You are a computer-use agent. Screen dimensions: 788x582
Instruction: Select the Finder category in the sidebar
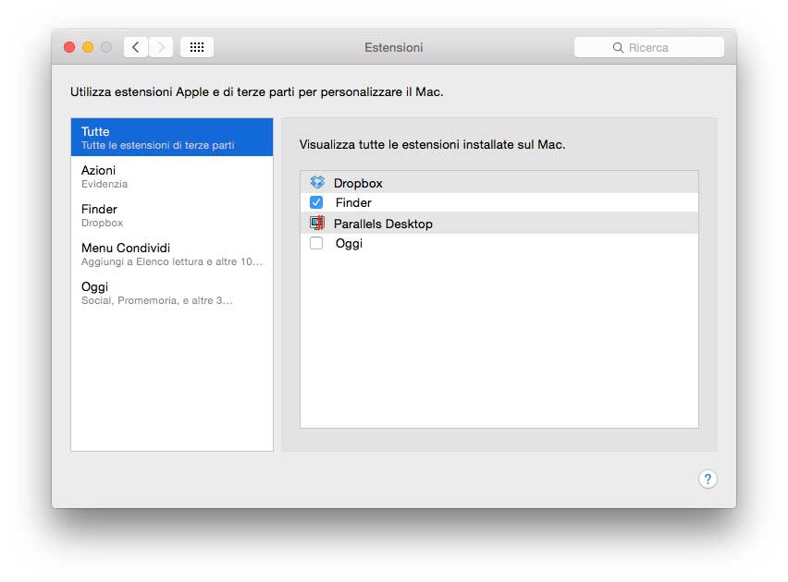172,215
